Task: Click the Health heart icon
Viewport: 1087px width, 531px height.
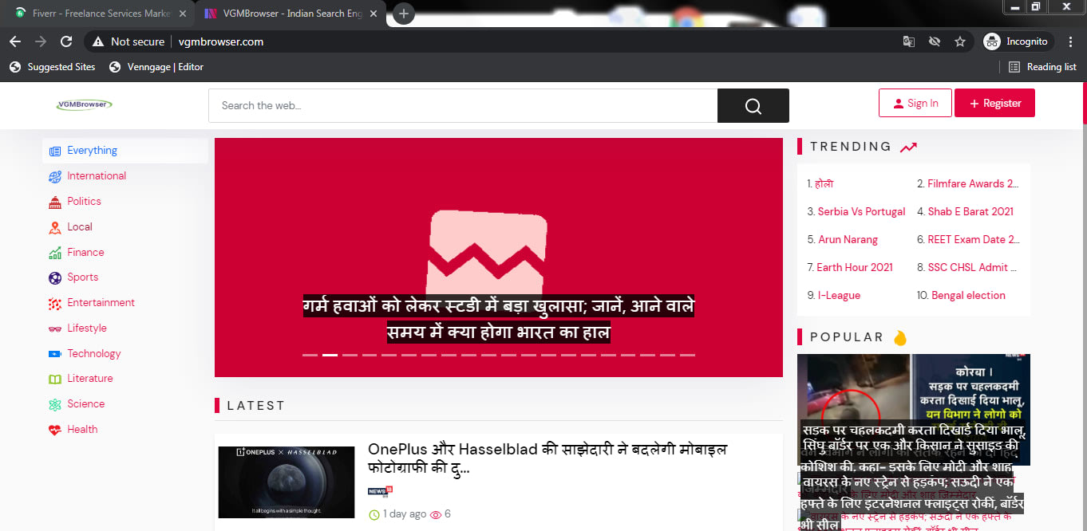Action: (54, 430)
